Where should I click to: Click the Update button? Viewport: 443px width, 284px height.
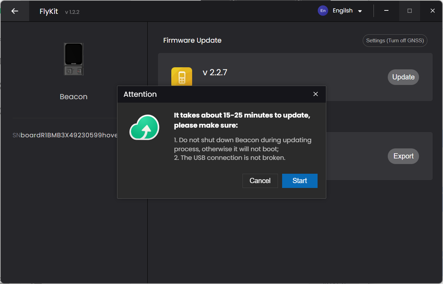[x=403, y=77]
